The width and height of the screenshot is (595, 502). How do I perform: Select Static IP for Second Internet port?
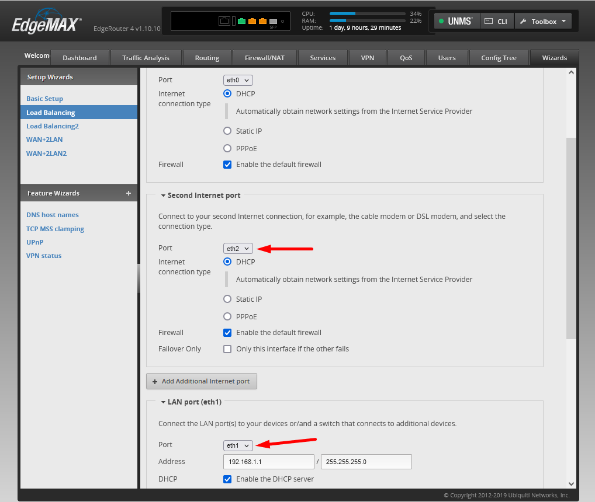[x=227, y=299]
